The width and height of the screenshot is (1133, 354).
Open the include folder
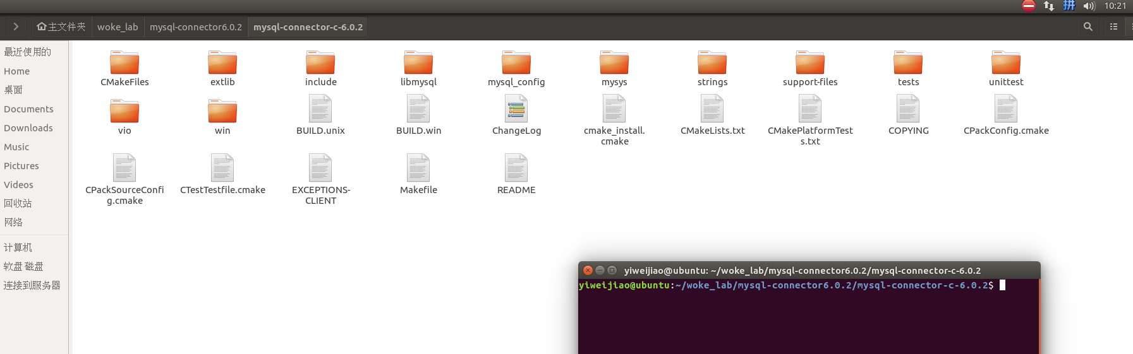pos(320,62)
